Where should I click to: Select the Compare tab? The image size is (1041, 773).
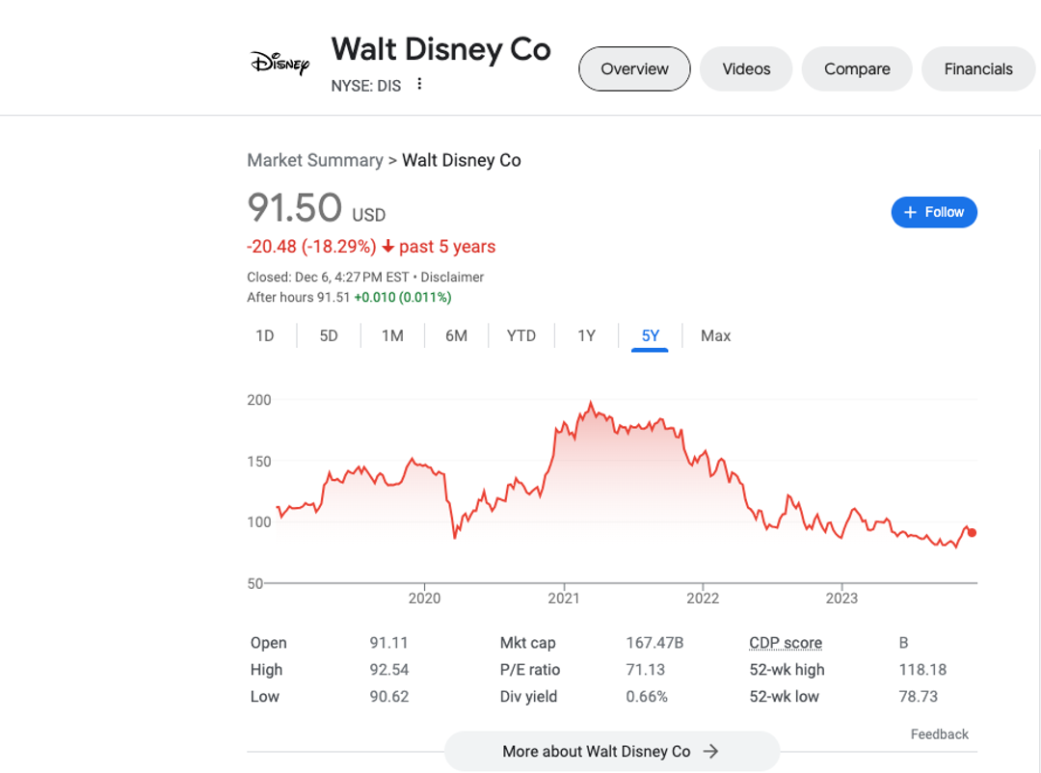[857, 69]
